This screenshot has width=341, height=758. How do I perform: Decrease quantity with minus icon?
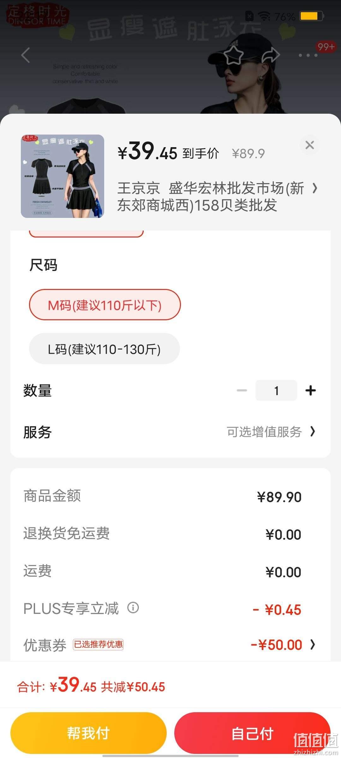point(242,390)
